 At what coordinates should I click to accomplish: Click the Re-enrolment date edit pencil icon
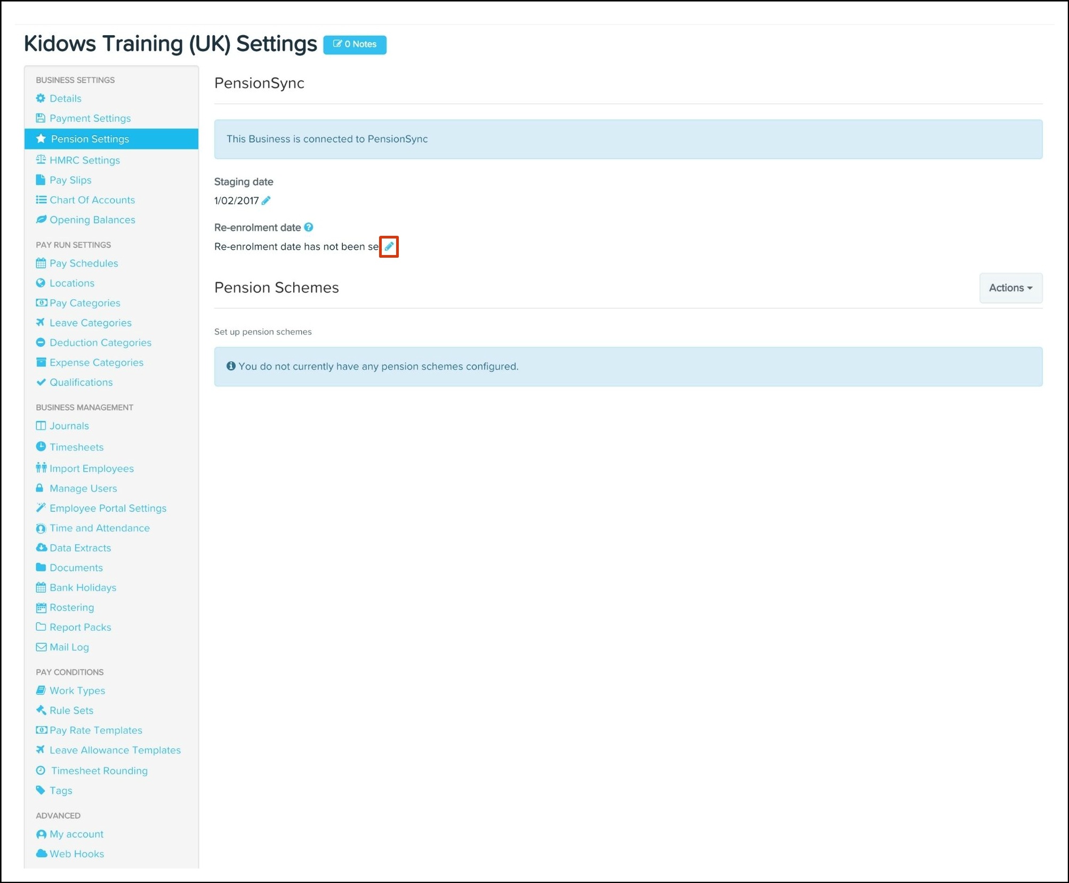point(389,246)
